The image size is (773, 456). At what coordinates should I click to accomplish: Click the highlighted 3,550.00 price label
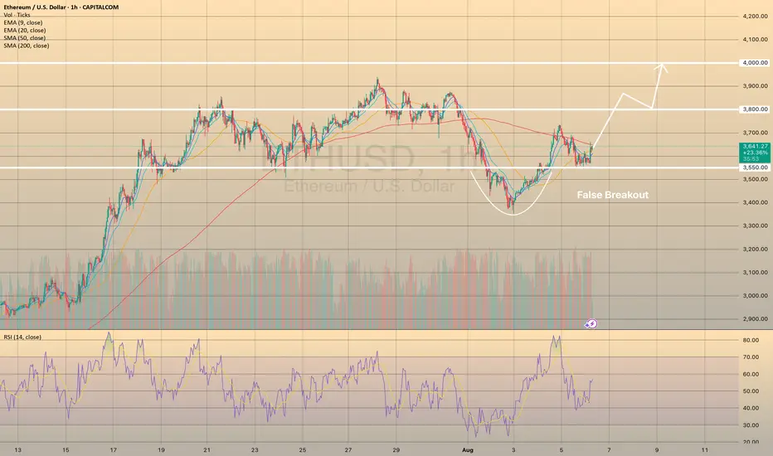756,167
